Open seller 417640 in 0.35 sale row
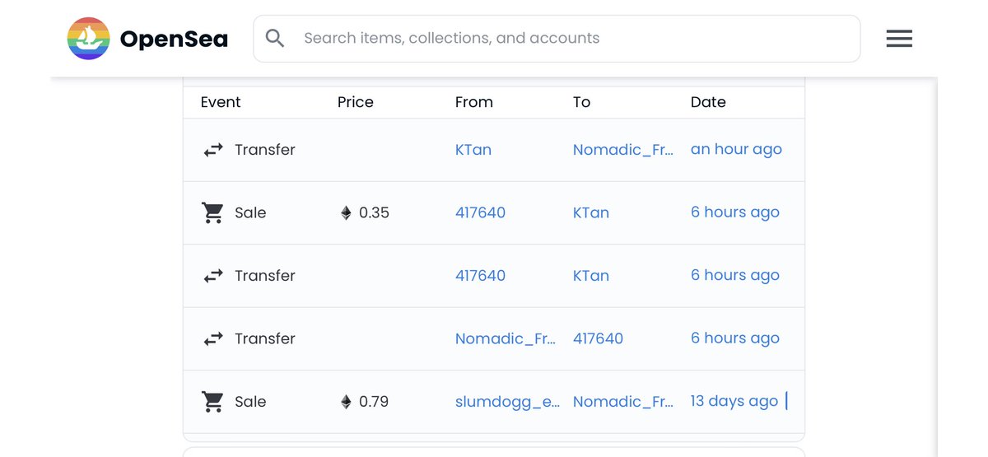 click(480, 212)
